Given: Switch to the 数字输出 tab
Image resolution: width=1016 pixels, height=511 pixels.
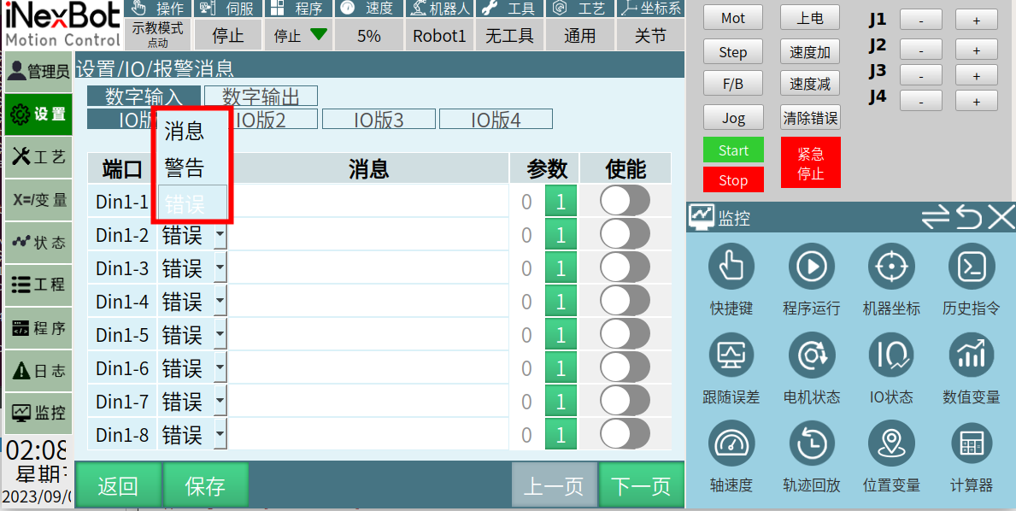Looking at the screenshot, I should (x=261, y=97).
